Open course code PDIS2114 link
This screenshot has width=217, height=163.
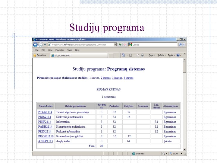[45, 117]
